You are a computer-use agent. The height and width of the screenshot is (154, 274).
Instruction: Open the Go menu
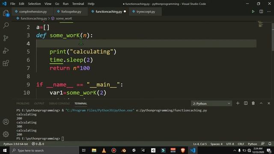[x=57, y=4]
